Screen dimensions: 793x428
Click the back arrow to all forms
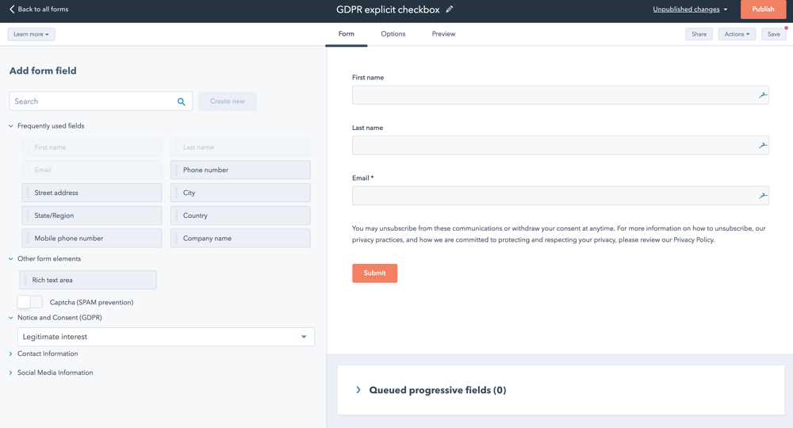(12, 10)
